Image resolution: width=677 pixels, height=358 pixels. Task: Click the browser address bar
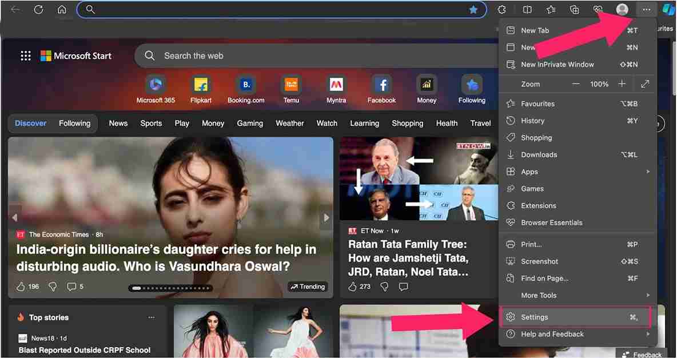tap(281, 10)
